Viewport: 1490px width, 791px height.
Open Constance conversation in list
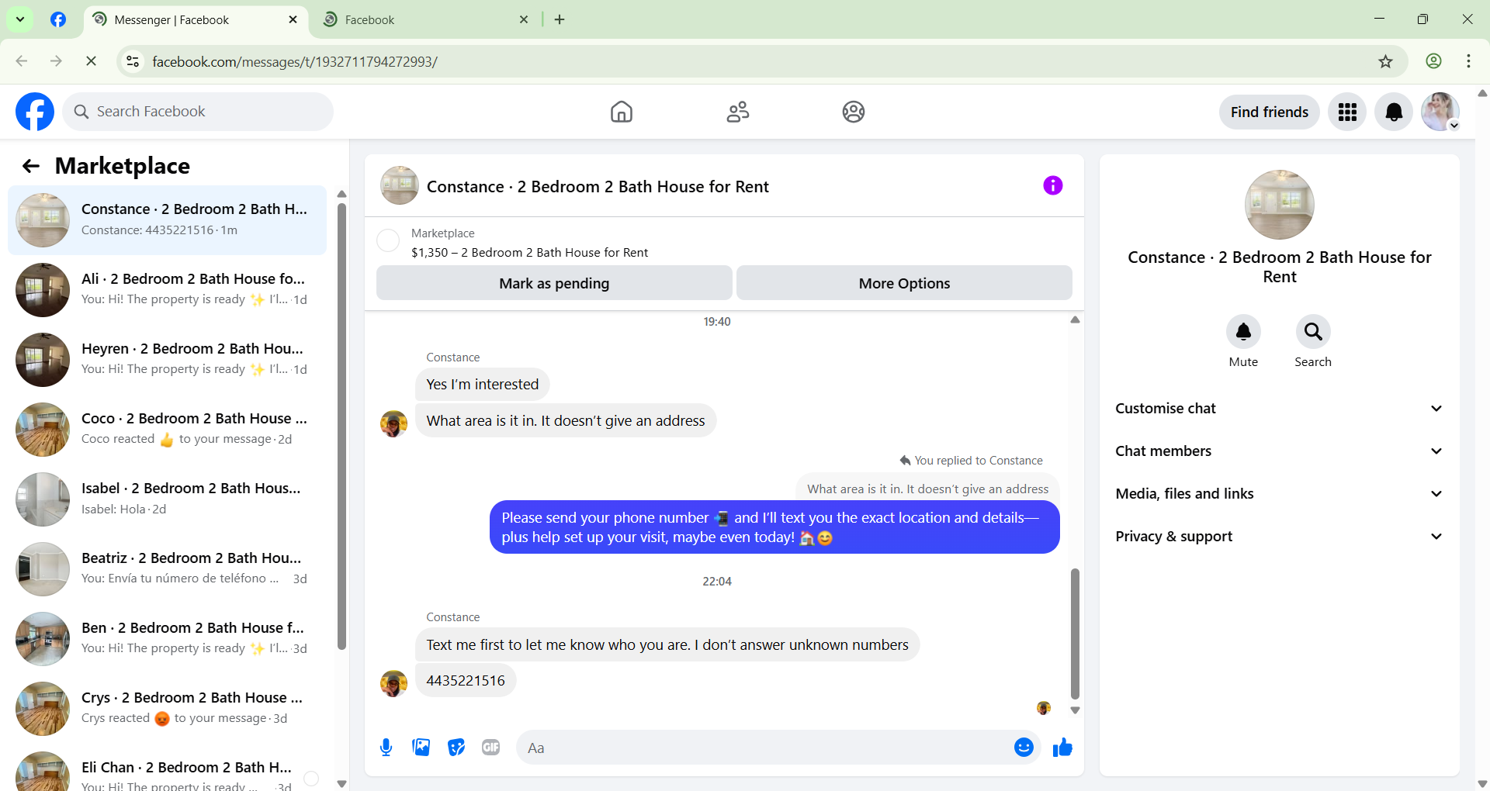point(167,220)
